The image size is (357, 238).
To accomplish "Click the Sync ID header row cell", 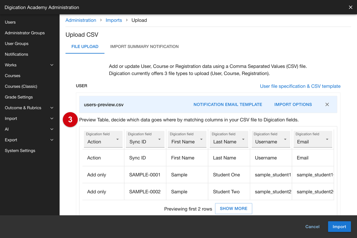I will [145, 158].
